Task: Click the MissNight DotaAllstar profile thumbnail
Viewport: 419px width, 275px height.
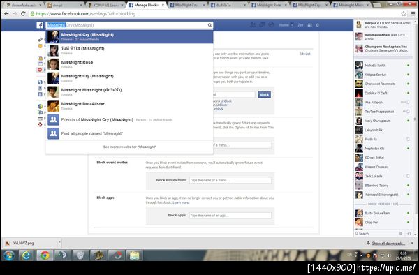Action: tap(54, 106)
